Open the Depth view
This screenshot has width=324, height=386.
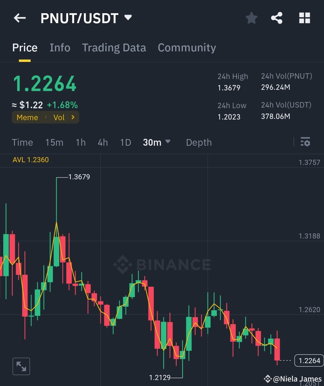coord(198,142)
